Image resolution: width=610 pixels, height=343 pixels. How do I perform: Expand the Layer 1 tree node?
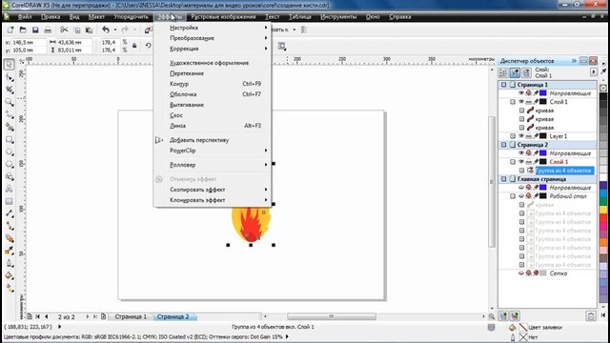(x=513, y=136)
